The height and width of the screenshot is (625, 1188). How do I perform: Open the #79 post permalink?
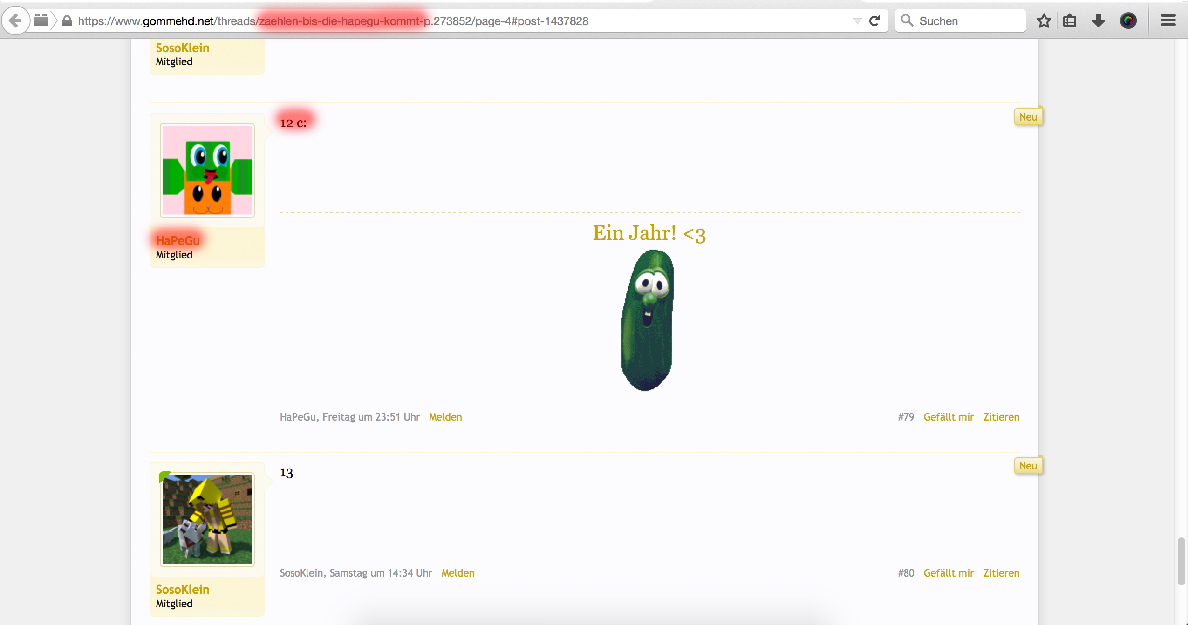tap(906, 417)
